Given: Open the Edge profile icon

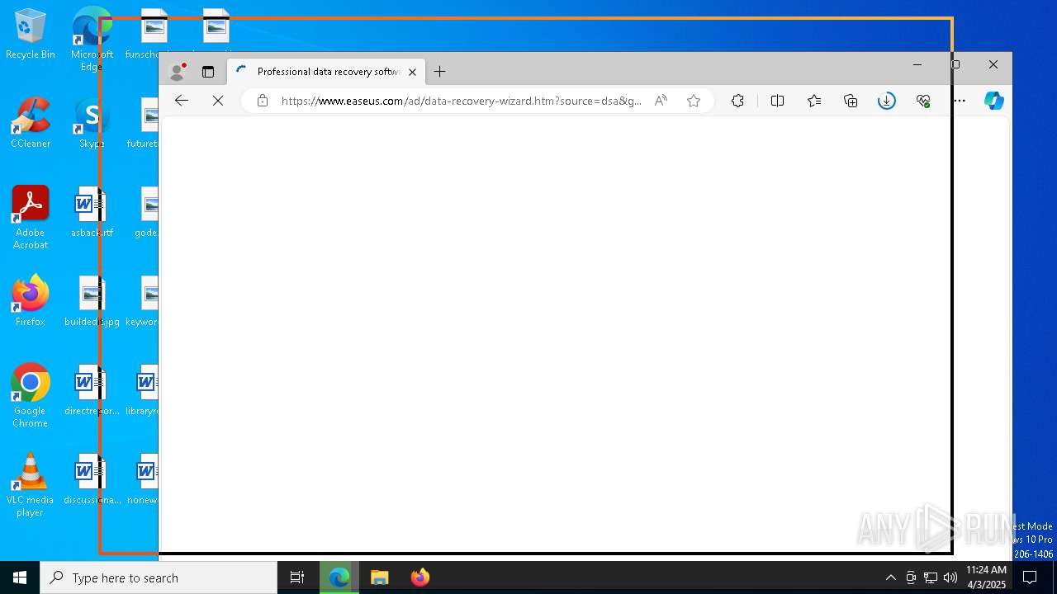Looking at the screenshot, I should click(x=177, y=72).
